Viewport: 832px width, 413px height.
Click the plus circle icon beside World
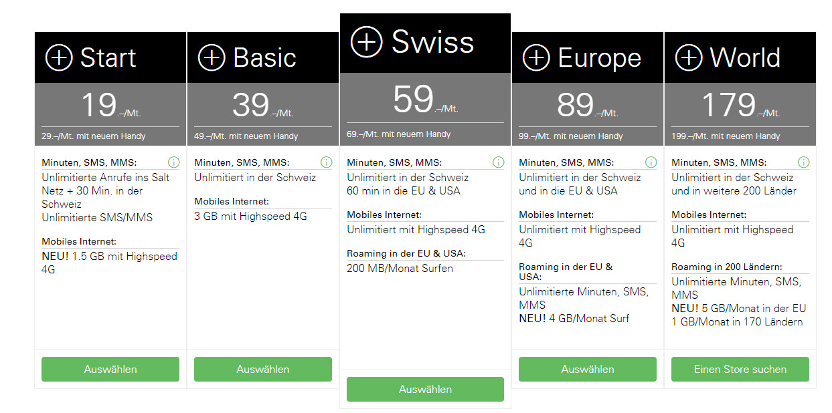689,58
